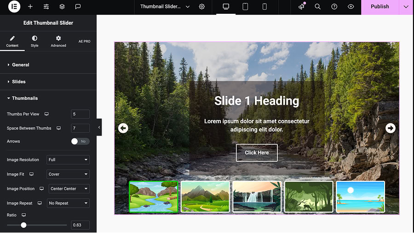Open the Notes comment icon
The height and width of the screenshot is (233, 414).
pos(78,6)
